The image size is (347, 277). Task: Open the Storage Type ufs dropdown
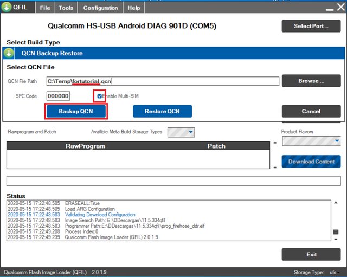[334, 272]
